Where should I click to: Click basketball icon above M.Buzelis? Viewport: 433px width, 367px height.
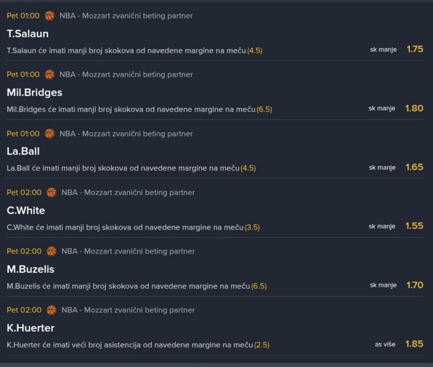click(51, 251)
